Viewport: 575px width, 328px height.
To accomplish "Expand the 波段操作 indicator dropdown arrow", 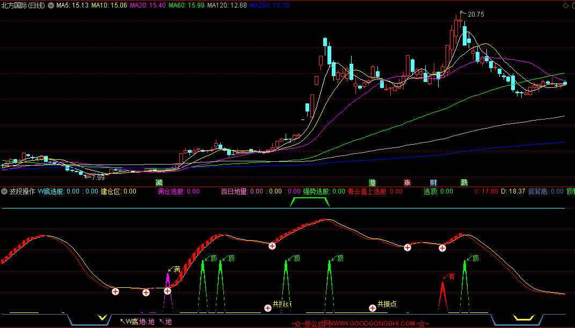I will pyautogui.click(x=4, y=191).
